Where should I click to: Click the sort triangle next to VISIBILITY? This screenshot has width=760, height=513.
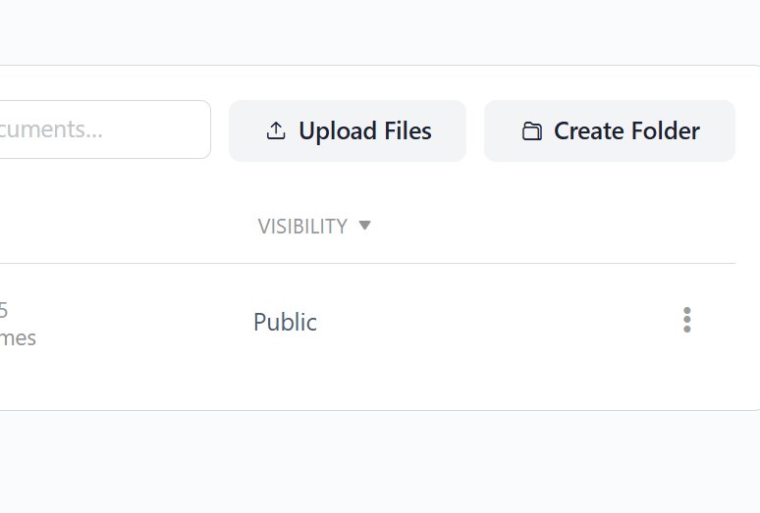[x=365, y=226]
